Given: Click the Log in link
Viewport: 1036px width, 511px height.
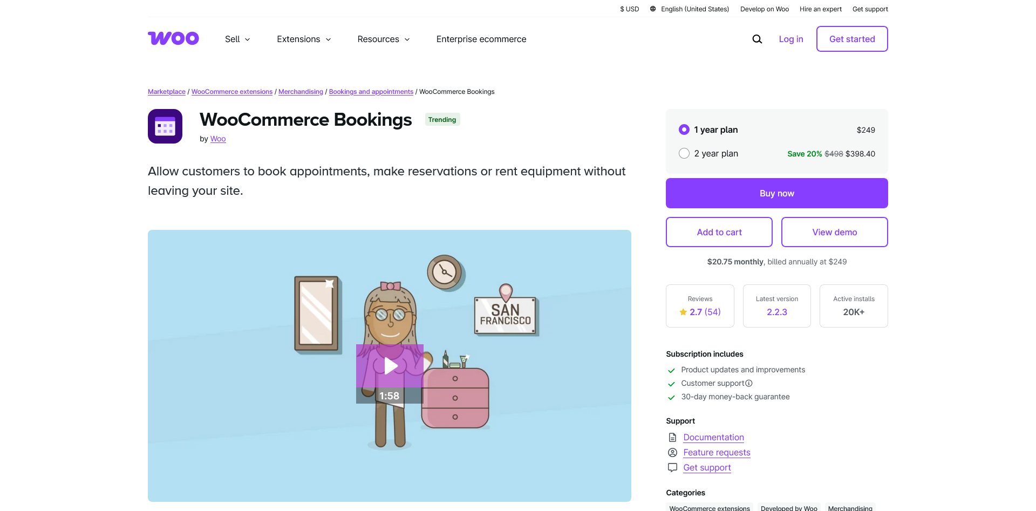Looking at the screenshot, I should click(x=791, y=39).
